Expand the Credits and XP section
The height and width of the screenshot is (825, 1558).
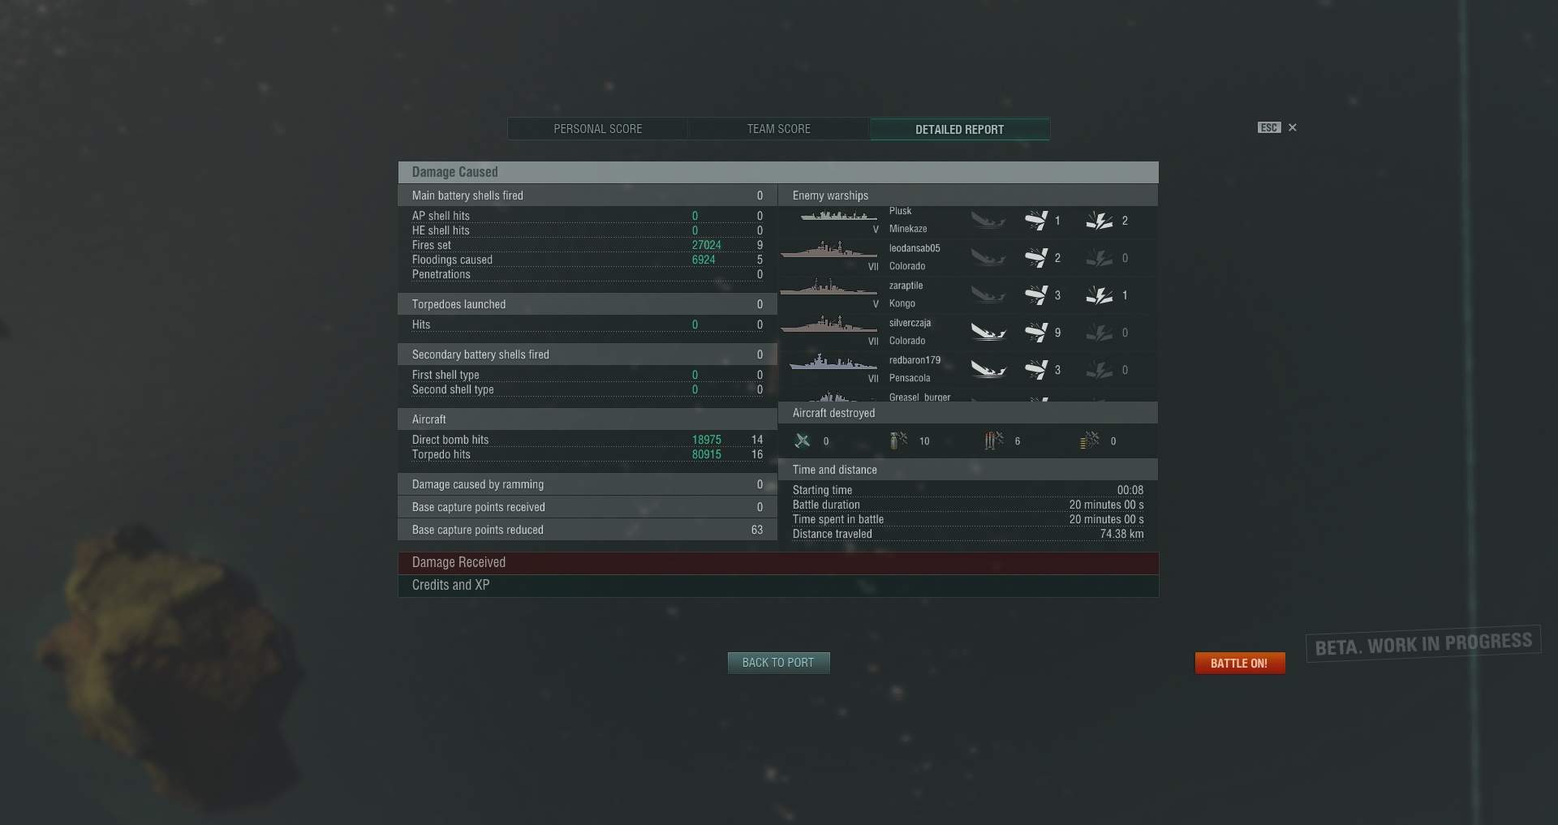coord(778,586)
